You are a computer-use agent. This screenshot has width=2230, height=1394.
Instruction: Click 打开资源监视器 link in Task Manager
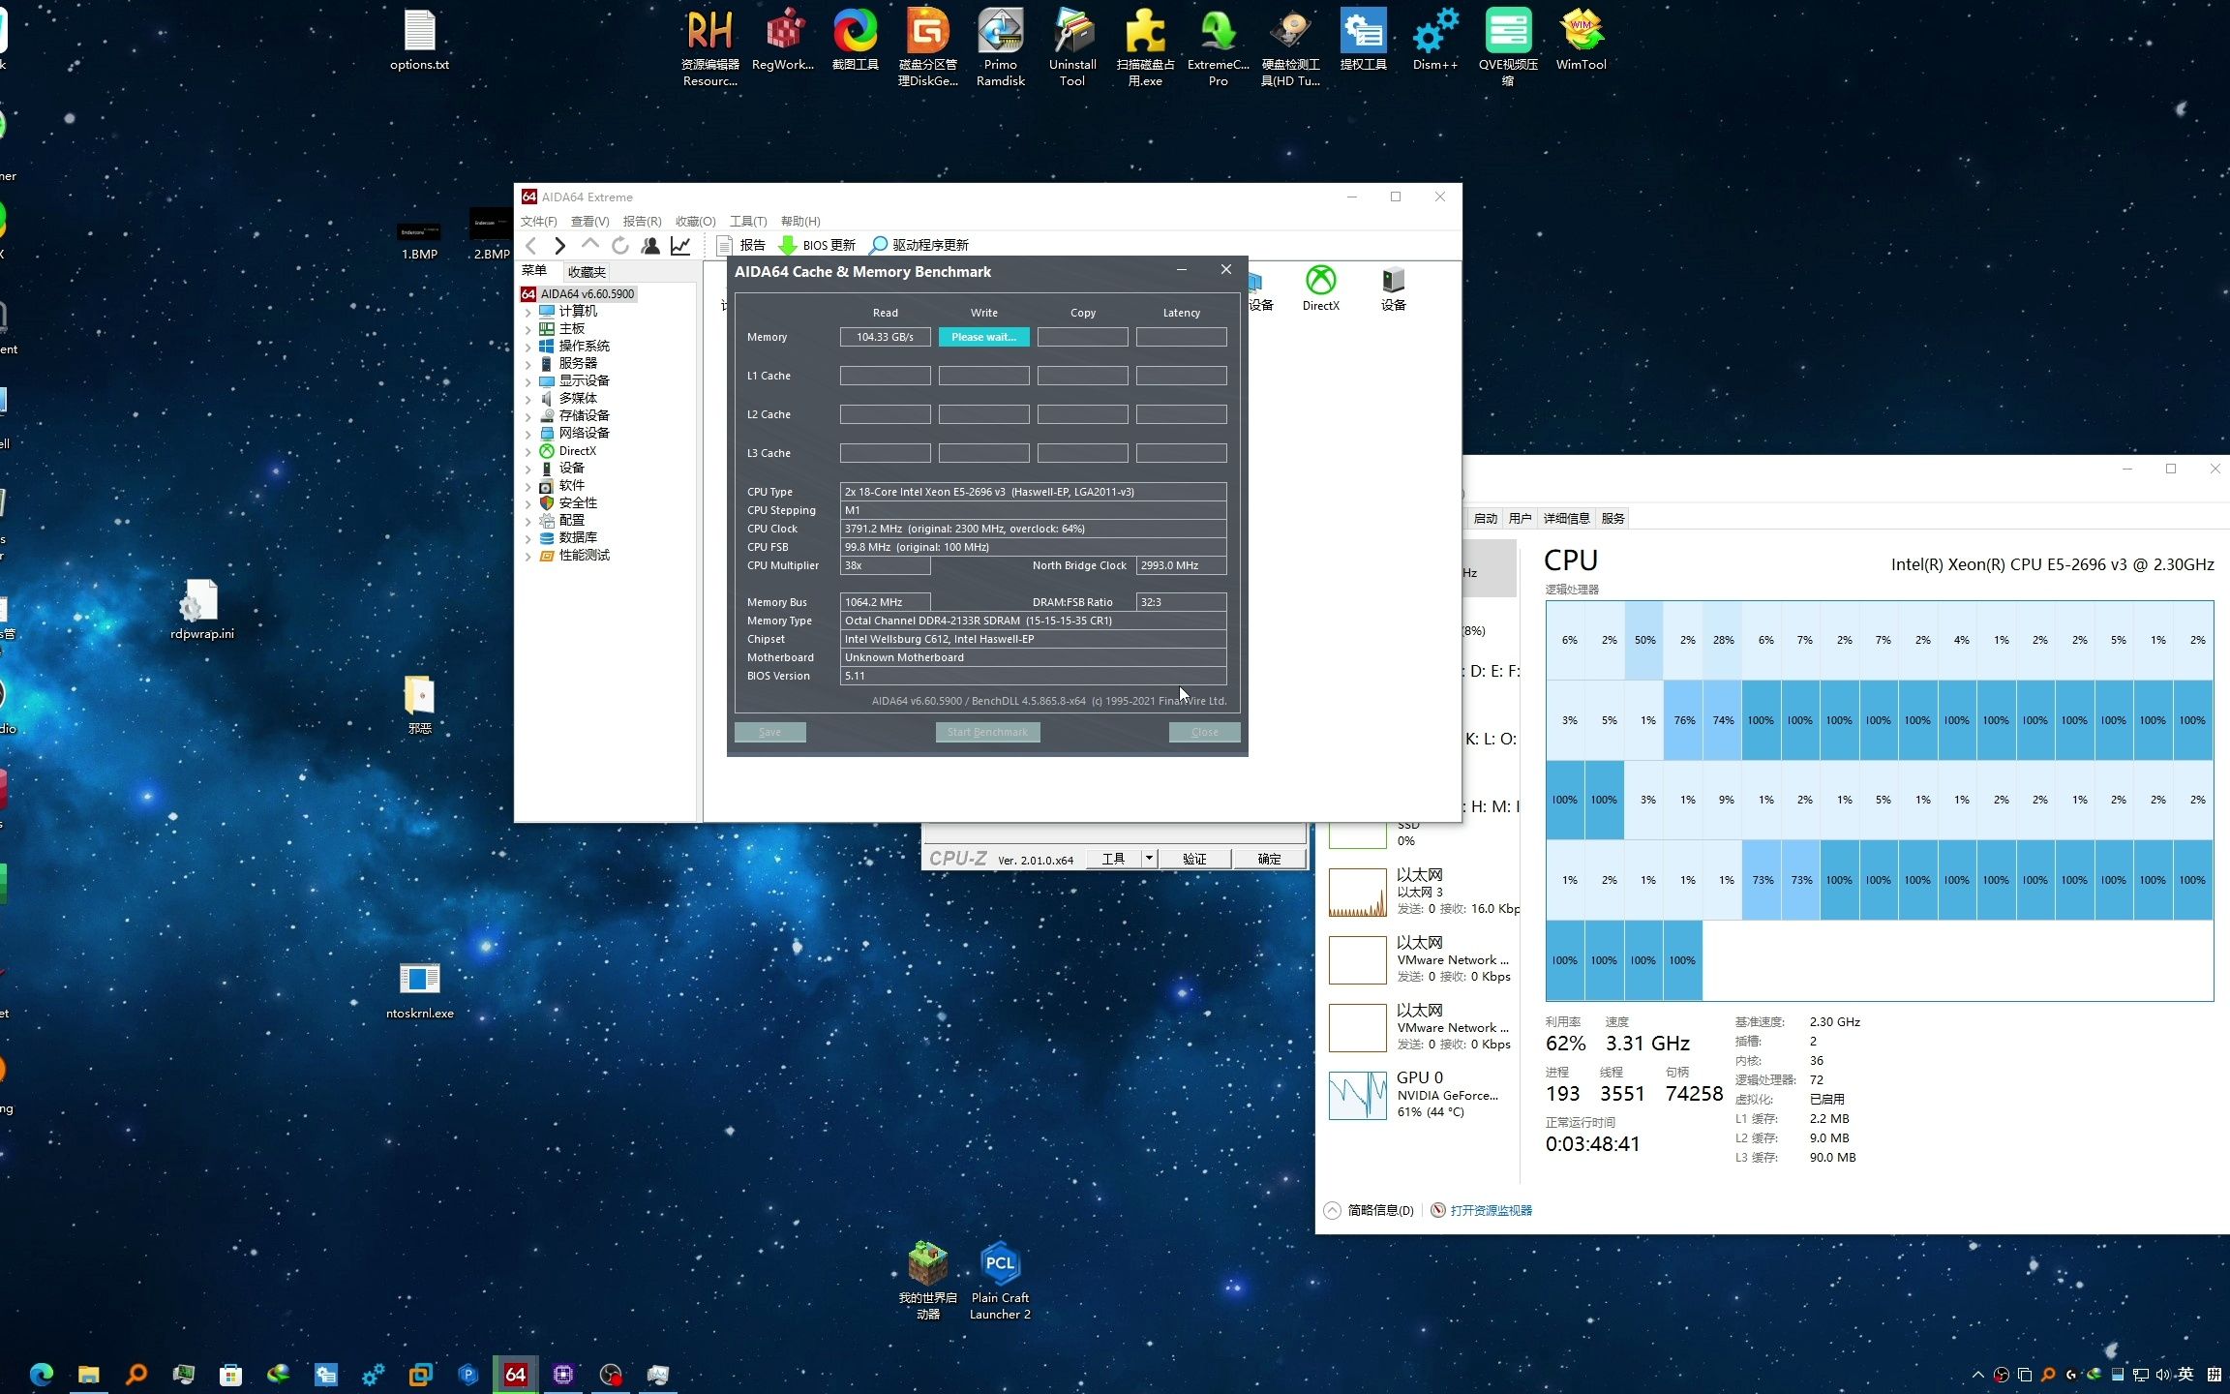click(1491, 1210)
